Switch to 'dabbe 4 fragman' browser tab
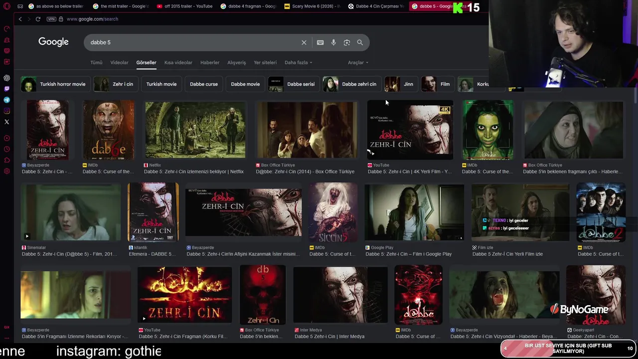Screen dimensions: 638x359 (248, 6)
